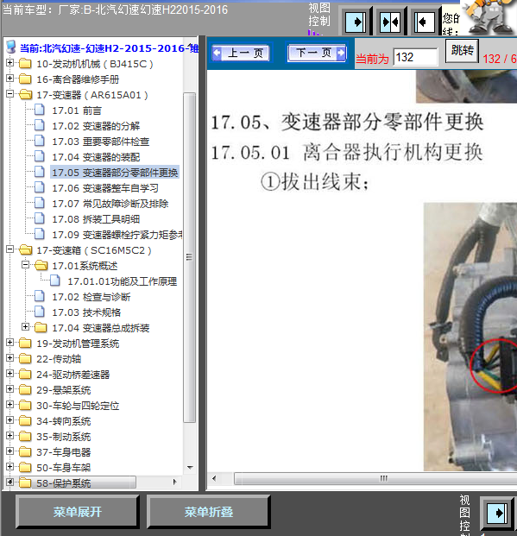The image size is (517, 536).
Task: Select the tree root 当前:北汽幻速-幻速H2-2015-2016
Action: click(110, 48)
